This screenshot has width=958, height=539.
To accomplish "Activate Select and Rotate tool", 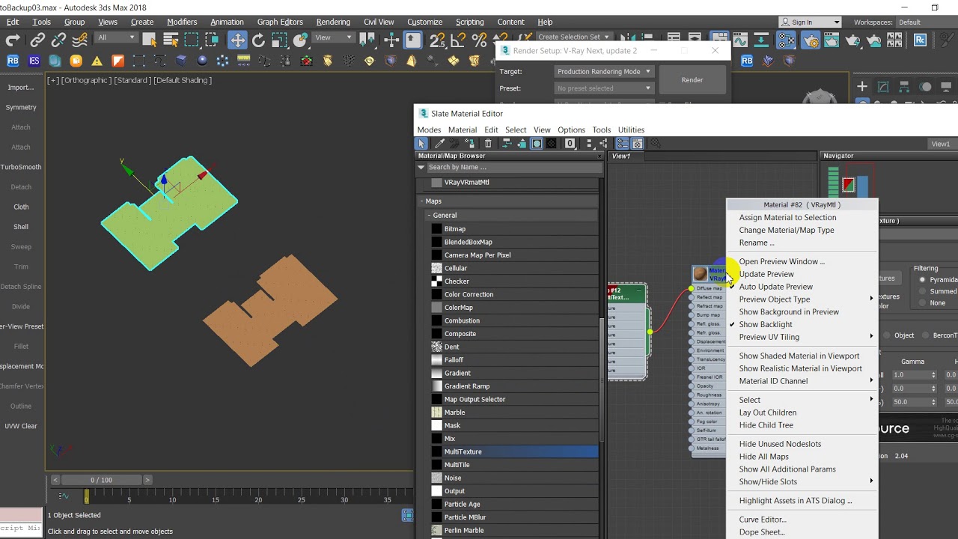I will 258,40.
